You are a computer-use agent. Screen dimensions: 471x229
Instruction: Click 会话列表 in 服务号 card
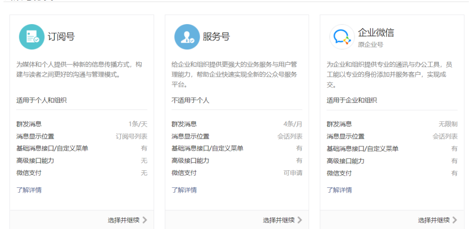pos(290,136)
